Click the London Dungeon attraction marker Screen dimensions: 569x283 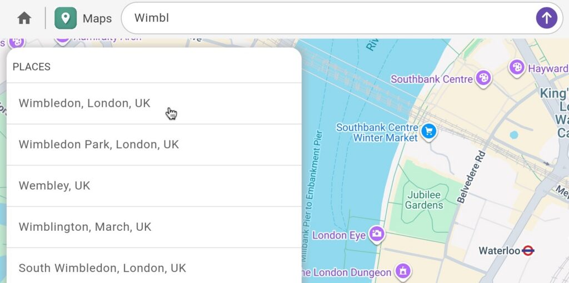403,271
